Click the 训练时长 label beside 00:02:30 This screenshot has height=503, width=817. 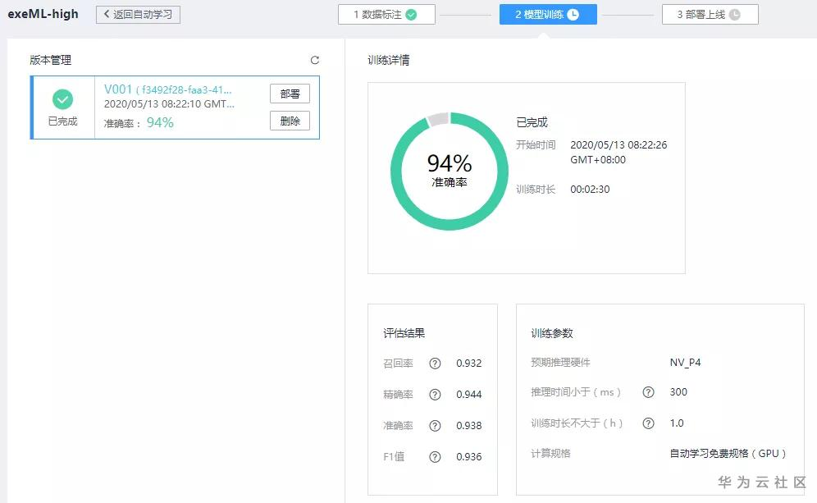pyautogui.click(x=536, y=190)
